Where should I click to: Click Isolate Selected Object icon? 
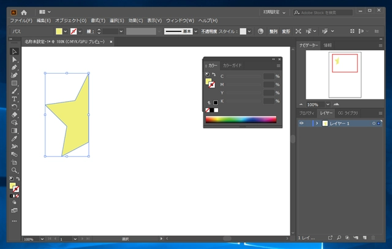(x=298, y=31)
